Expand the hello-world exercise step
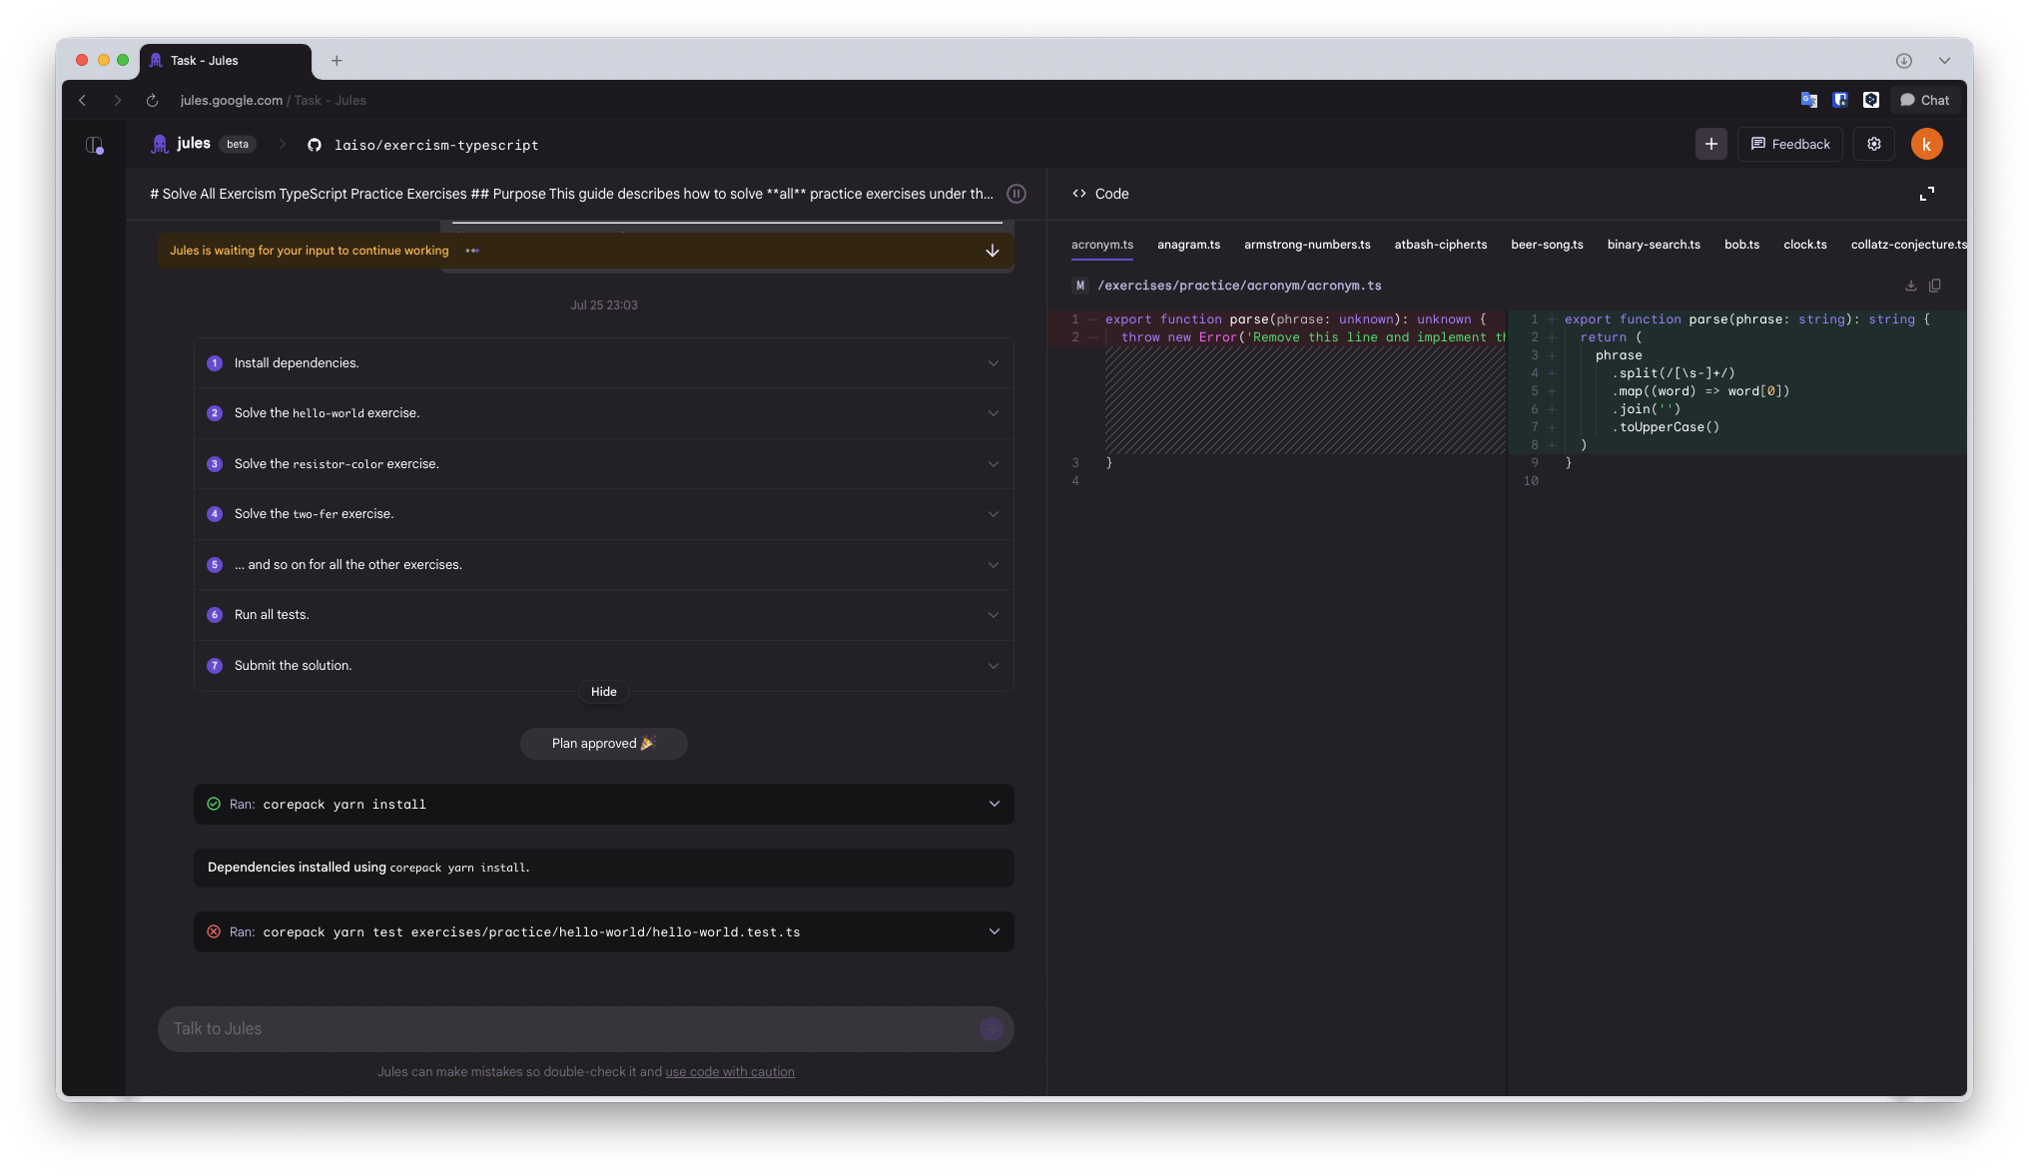2029x1176 pixels. (603, 413)
